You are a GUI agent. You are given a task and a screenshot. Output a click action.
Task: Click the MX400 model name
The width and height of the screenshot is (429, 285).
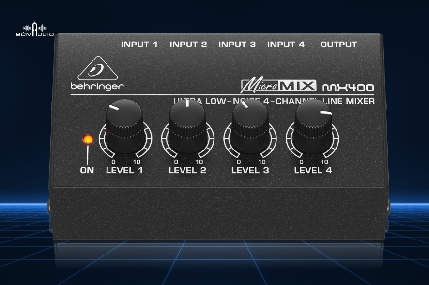[x=348, y=88]
